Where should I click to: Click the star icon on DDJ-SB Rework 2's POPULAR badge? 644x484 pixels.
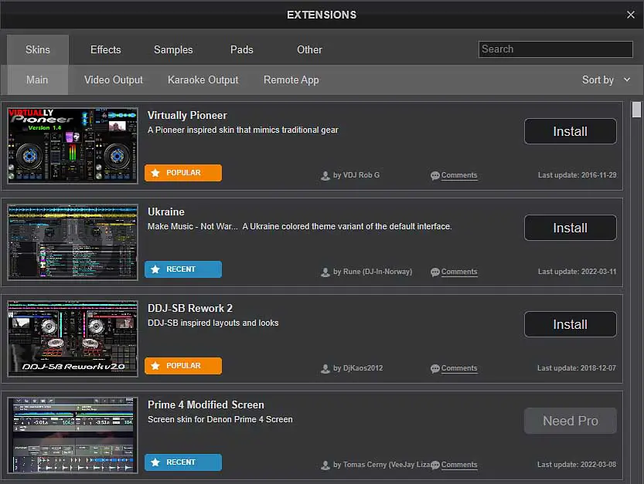pyautogui.click(x=155, y=365)
